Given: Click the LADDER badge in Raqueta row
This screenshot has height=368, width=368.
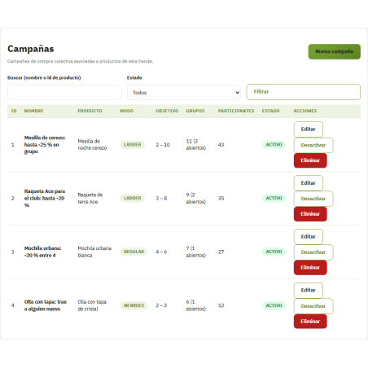Looking at the screenshot, I should [133, 199].
